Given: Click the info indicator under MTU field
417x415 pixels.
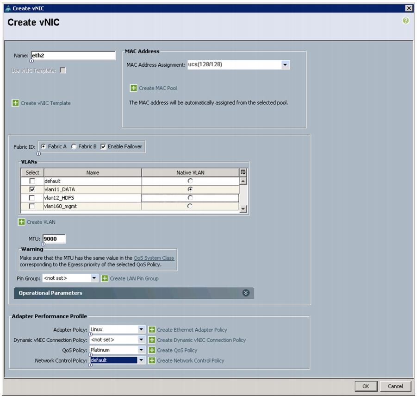Looking at the screenshot, I should coord(43,244).
